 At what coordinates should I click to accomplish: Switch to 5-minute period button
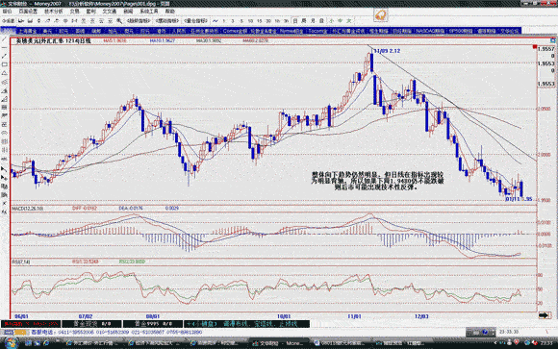(x=241, y=21)
